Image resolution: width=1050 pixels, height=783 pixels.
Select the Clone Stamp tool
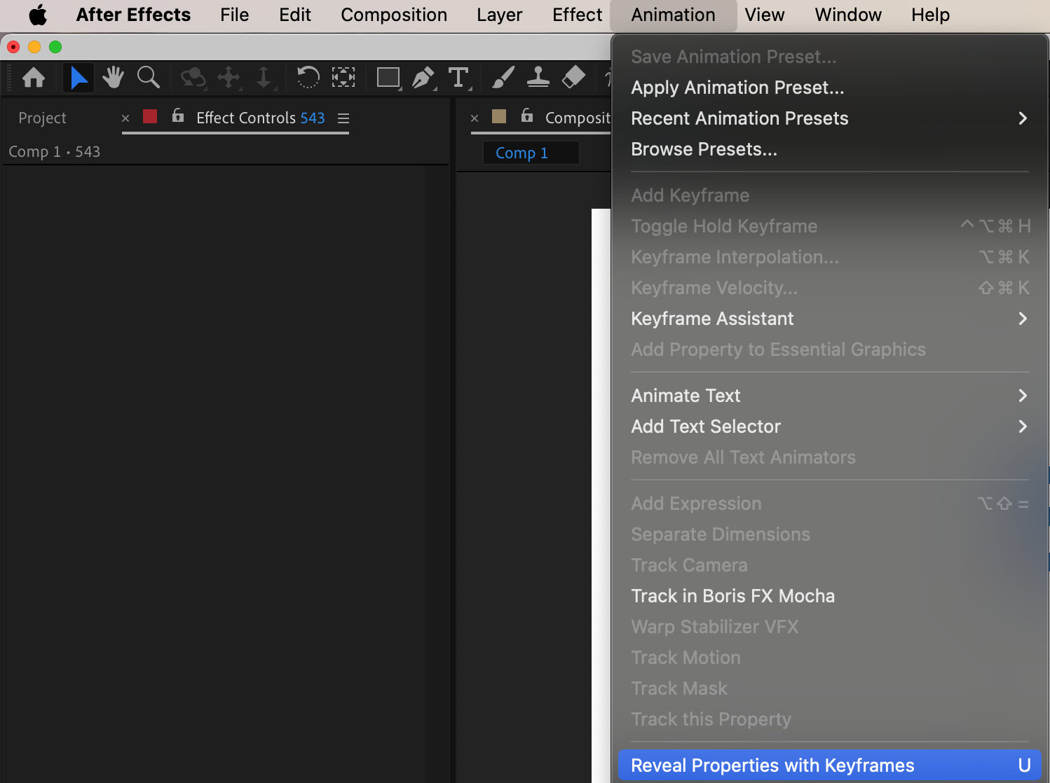[538, 77]
